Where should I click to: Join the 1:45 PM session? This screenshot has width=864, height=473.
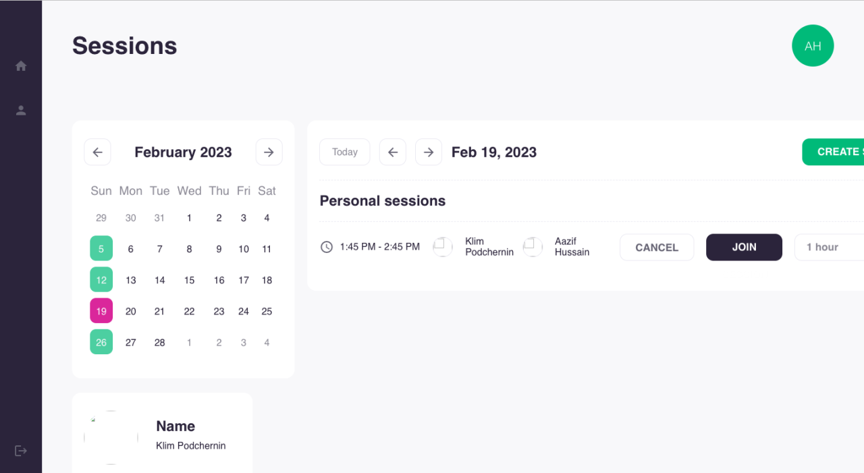click(x=744, y=248)
